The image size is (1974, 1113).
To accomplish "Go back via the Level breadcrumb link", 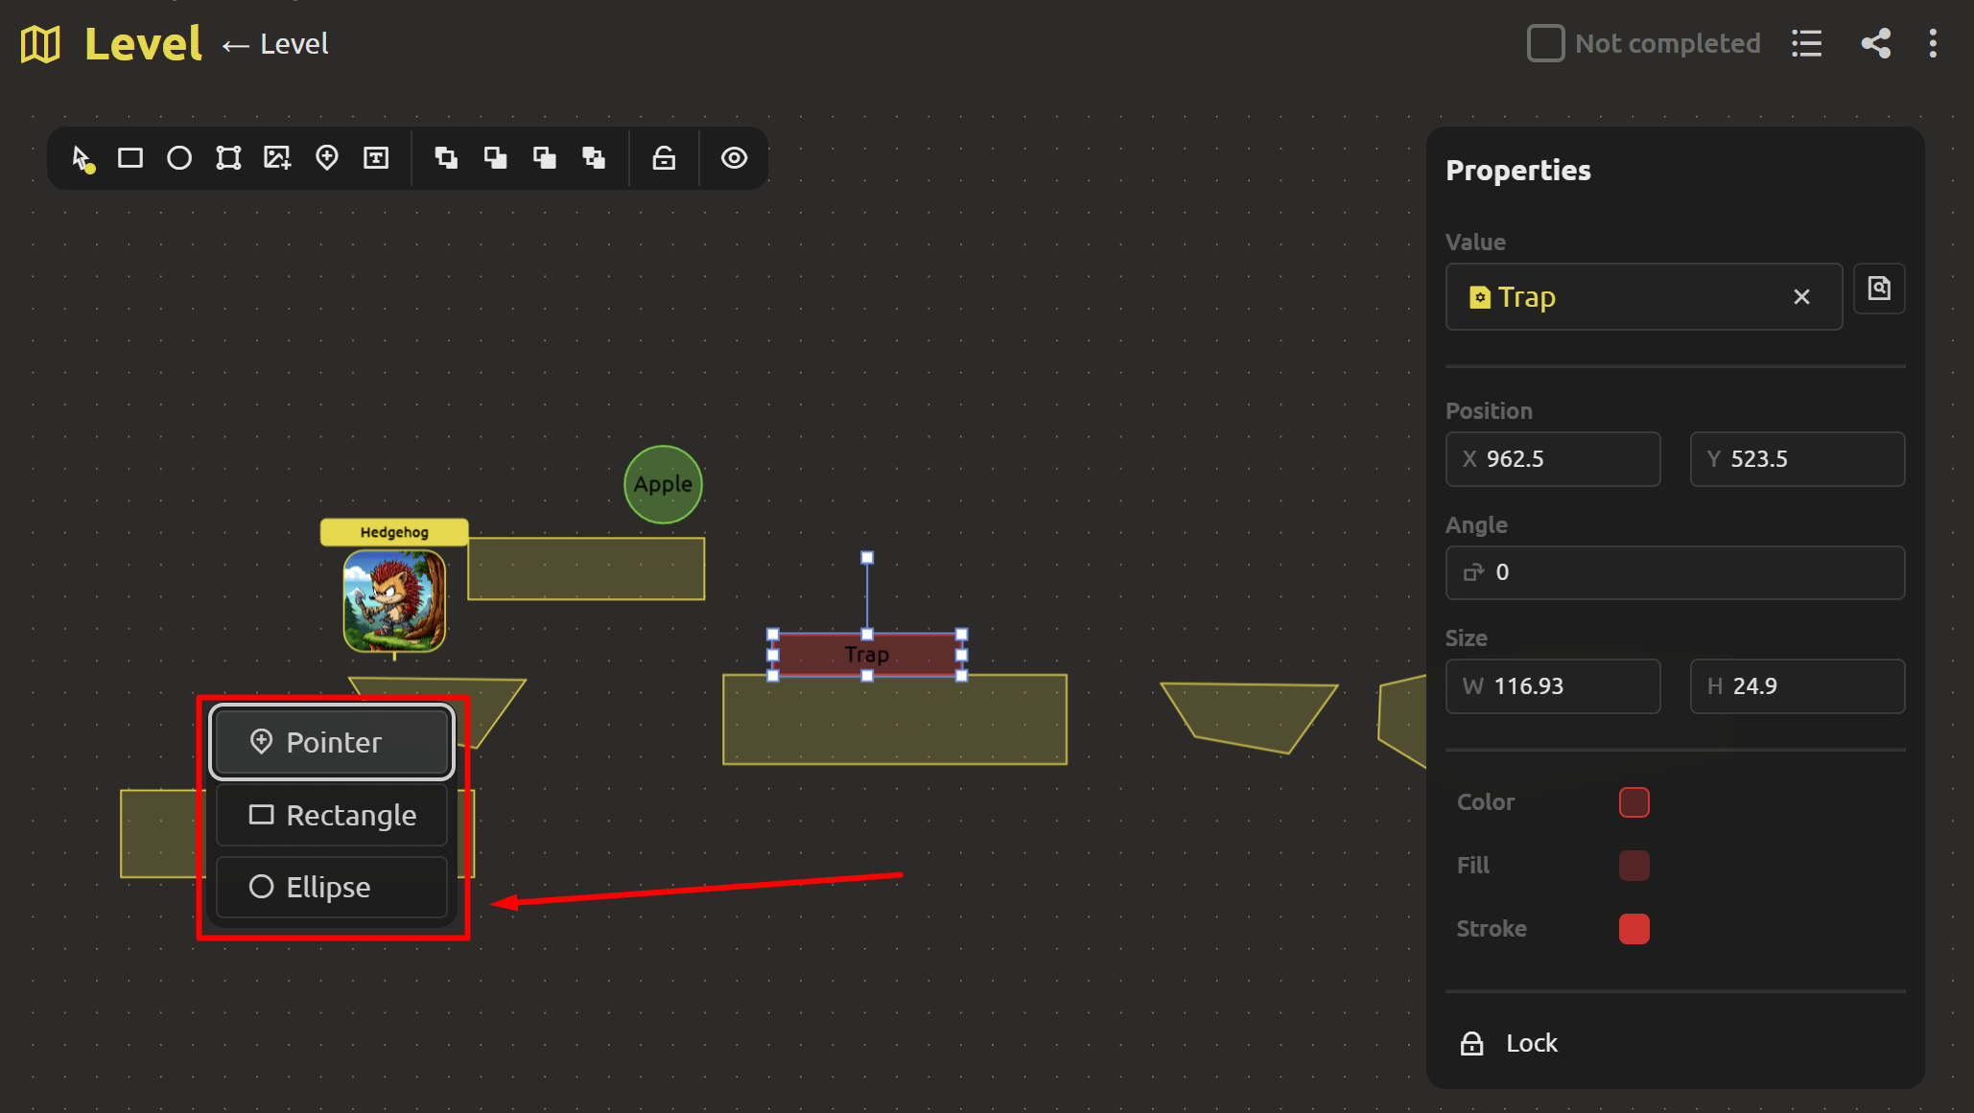I will point(276,44).
